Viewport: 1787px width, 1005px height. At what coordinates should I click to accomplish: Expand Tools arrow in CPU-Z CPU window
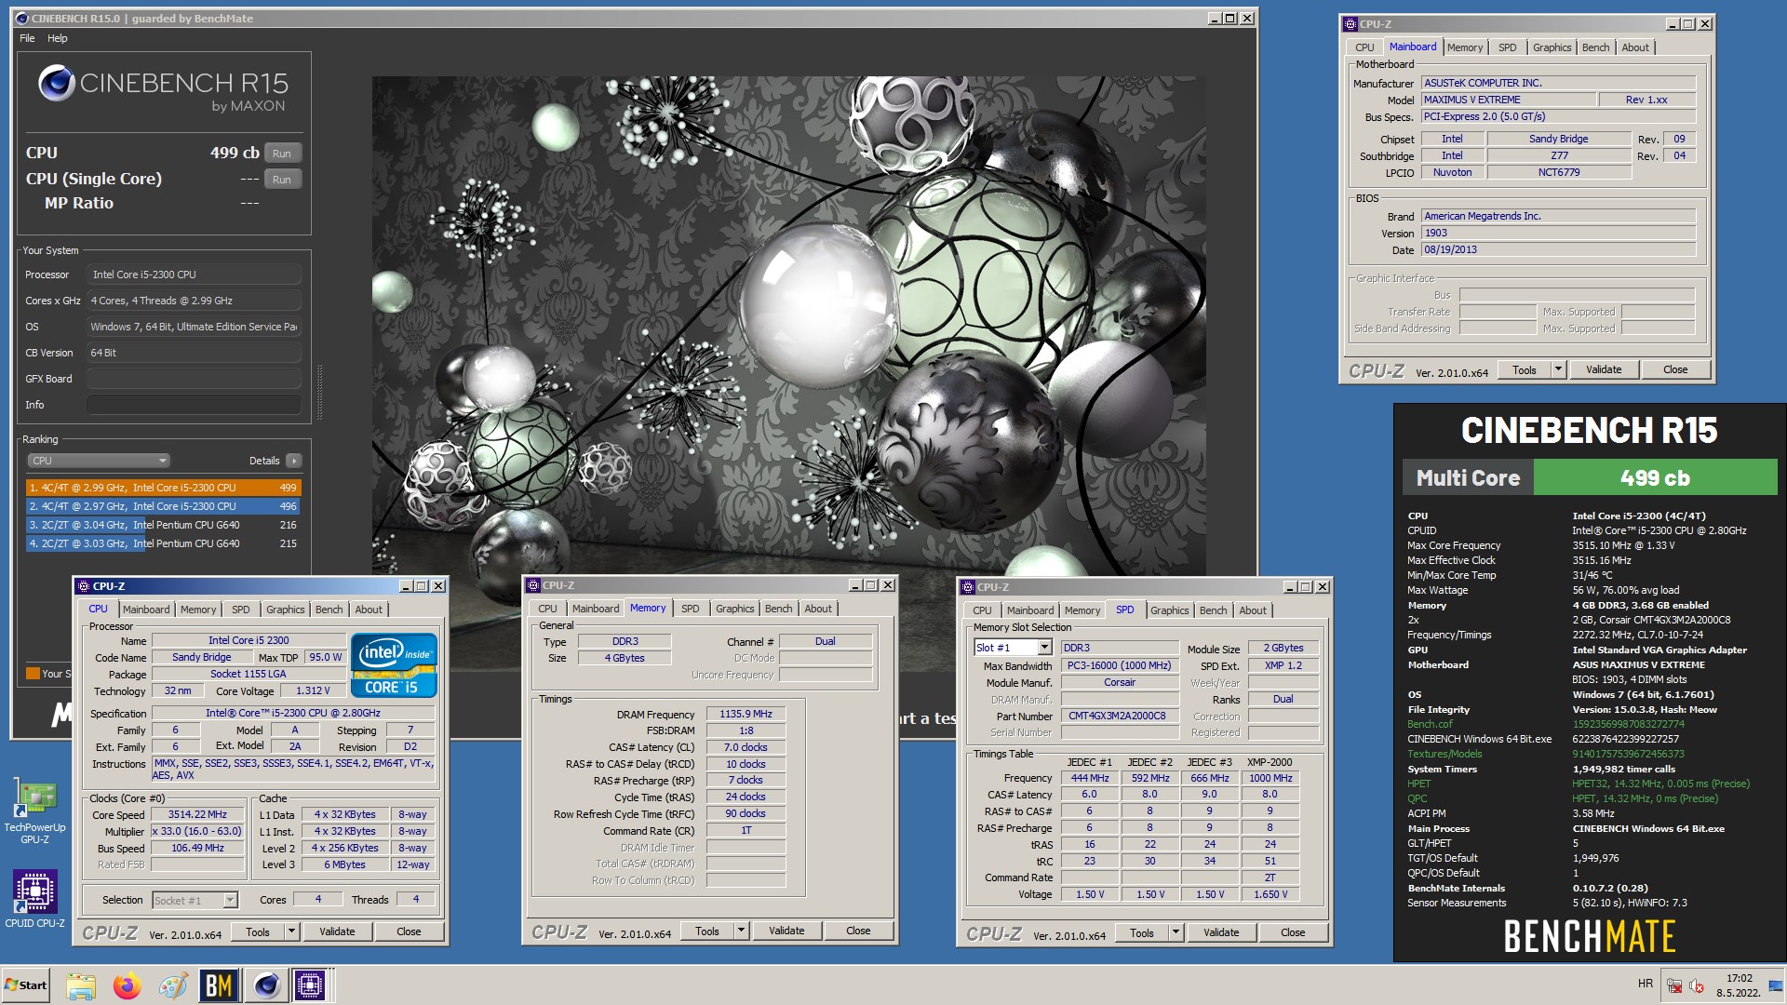tap(291, 931)
